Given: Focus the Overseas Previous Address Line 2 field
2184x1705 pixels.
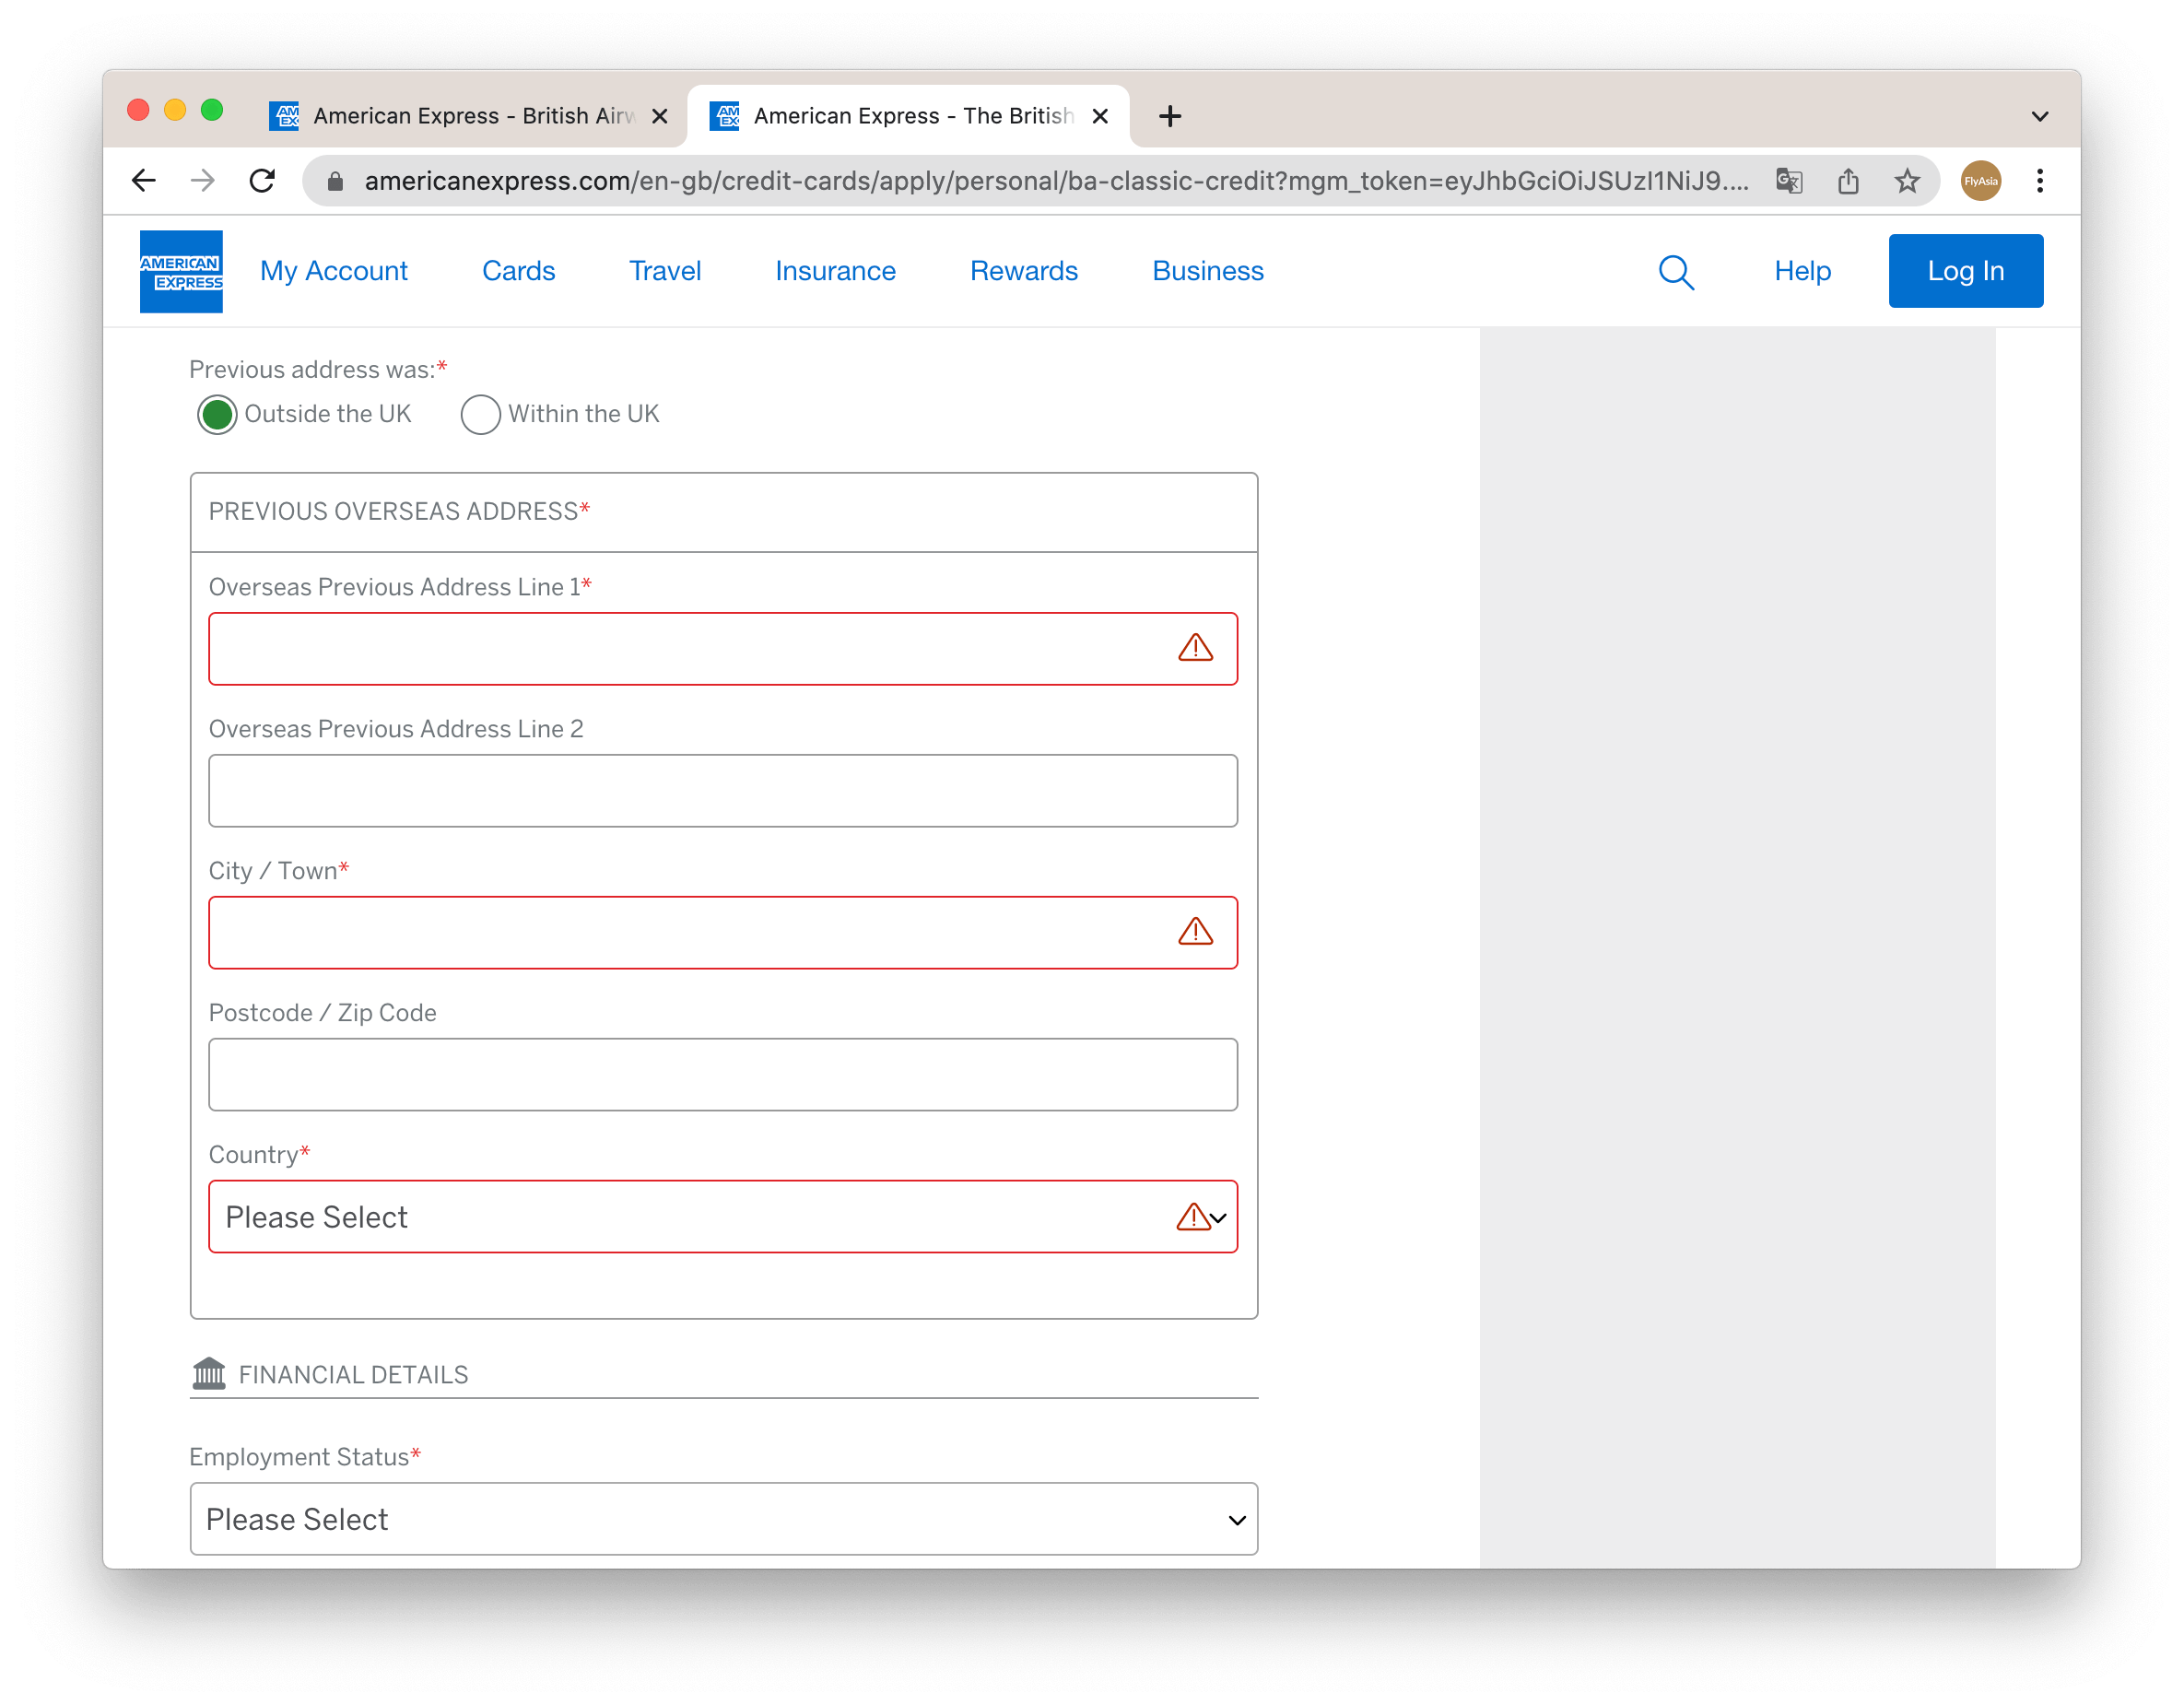Looking at the screenshot, I should click(x=723, y=790).
